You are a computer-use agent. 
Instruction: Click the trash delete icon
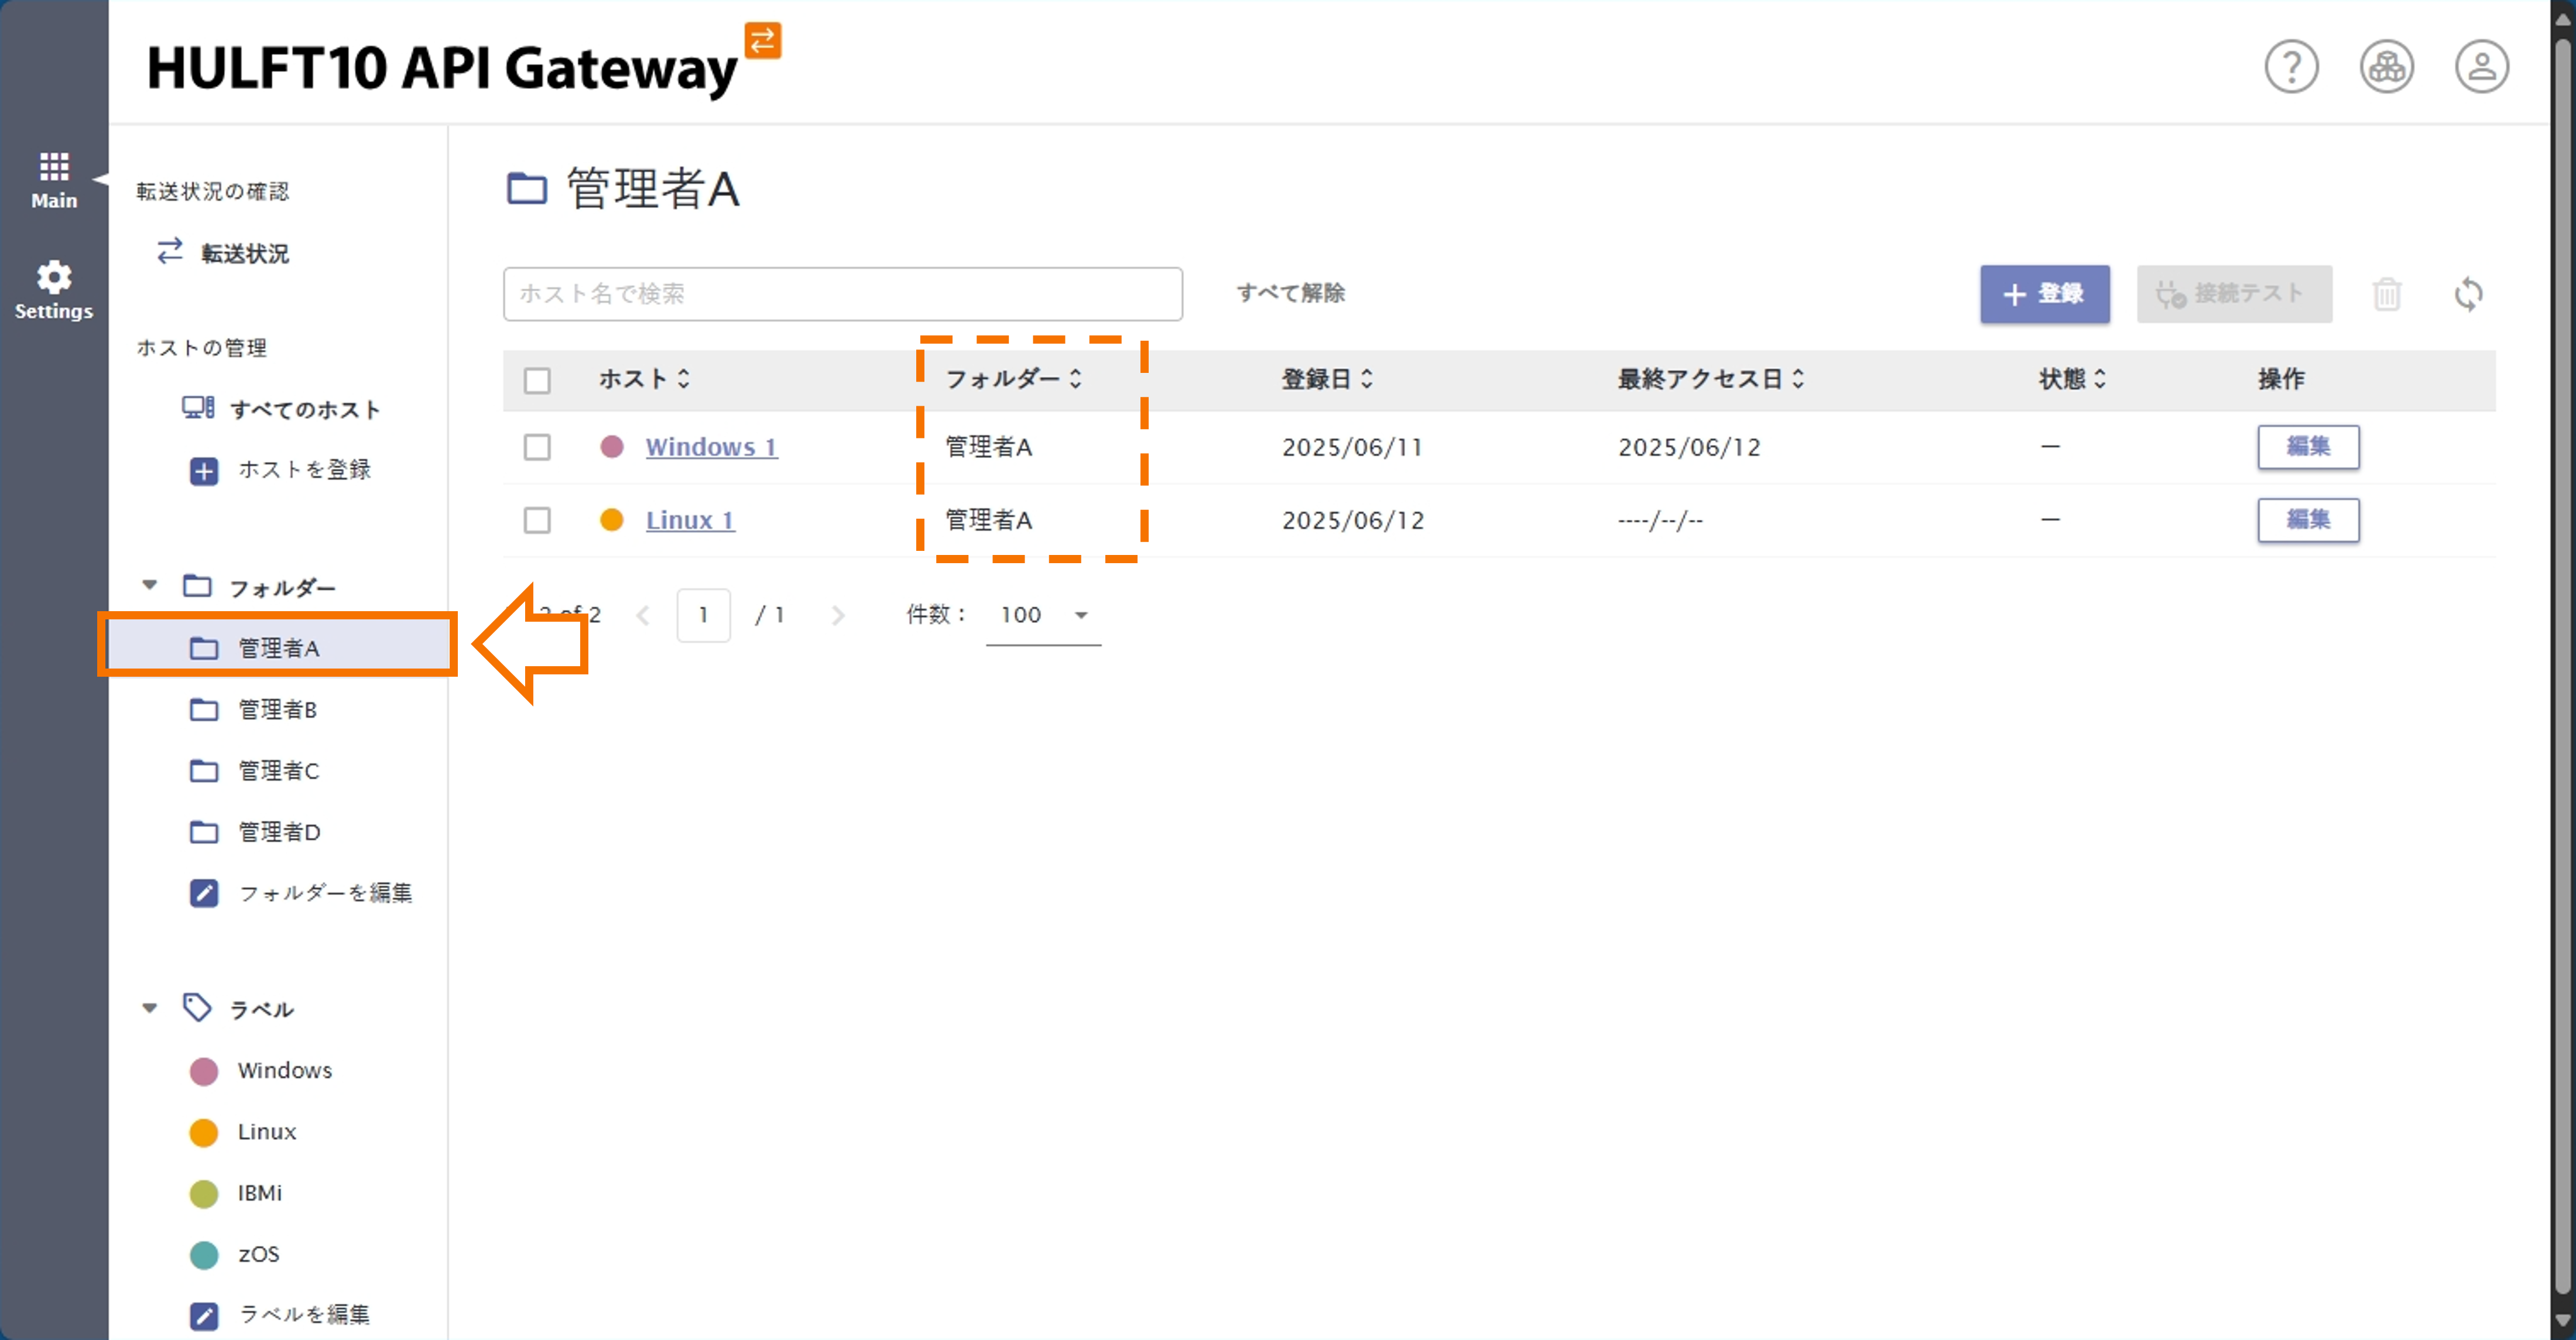point(2386,294)
